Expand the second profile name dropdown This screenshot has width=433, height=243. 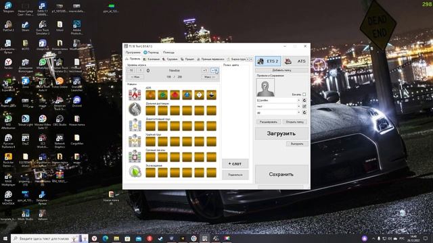pos(298,107)
